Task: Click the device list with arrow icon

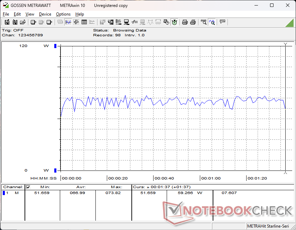Action: click(111, 22)
